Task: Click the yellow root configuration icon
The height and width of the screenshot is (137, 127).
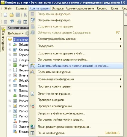Action: coord(10,39)
